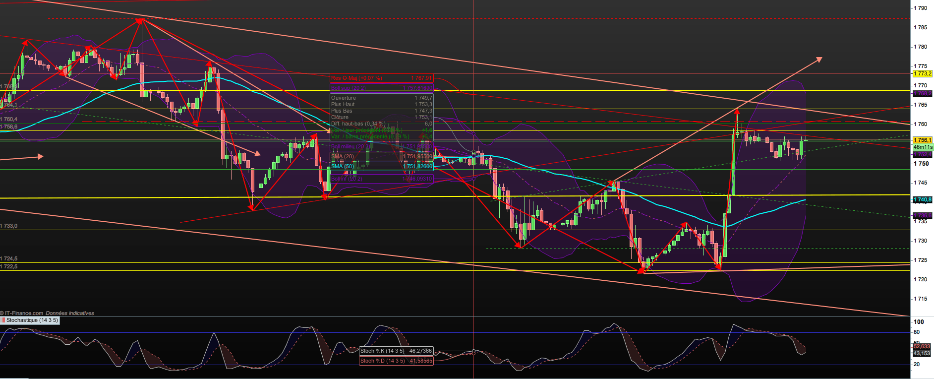Select the Diff. haut-bas row
934x379 pixels.
pyautogui.click(x=382, y=124)
